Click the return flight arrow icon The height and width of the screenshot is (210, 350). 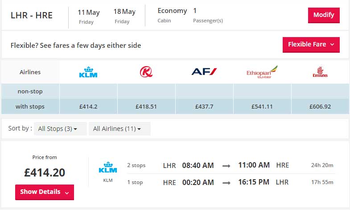tap(226, 183)
